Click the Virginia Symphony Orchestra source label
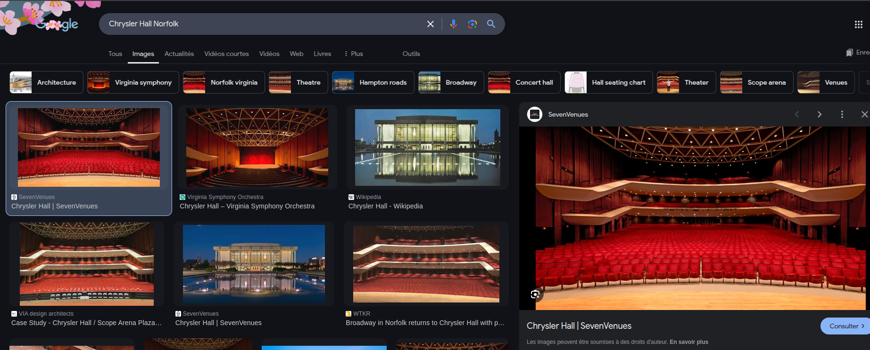Image resolution: width=870 pixels, height=350 pixels. point(225,197)
